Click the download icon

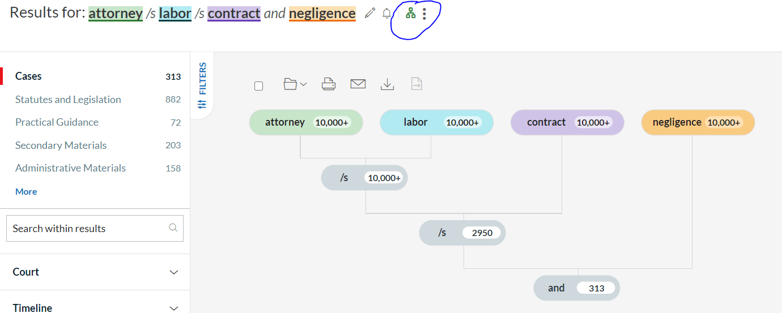pos(387,84)
